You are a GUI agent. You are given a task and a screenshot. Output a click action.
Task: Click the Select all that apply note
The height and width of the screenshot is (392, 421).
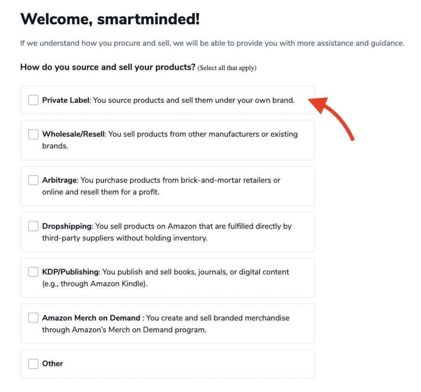pos(227,68)
